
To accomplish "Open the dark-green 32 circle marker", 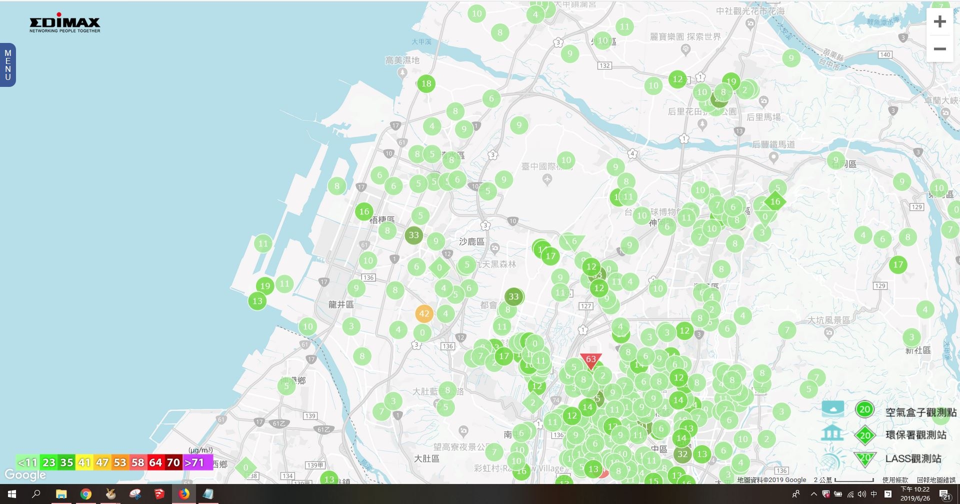I will coord(682,454).
